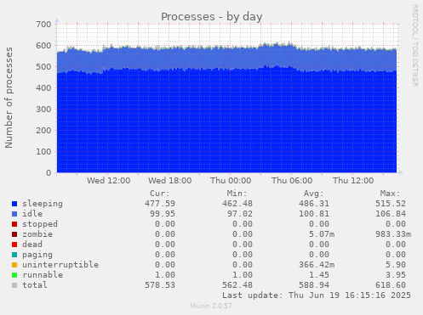423x315 pixels.
Task: Click the 'Wed 18:00' time axis label
Action: point(169,181)
